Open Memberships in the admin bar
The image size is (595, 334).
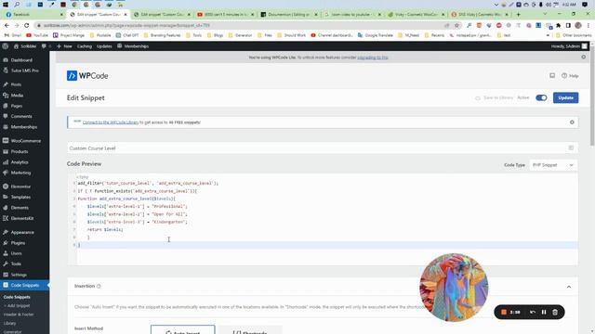pyautogui.click(x=133, y=46)
